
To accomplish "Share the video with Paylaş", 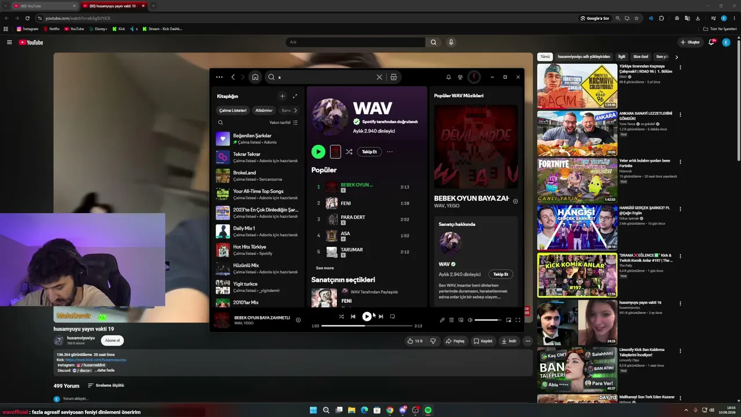I will coord(455,341).
